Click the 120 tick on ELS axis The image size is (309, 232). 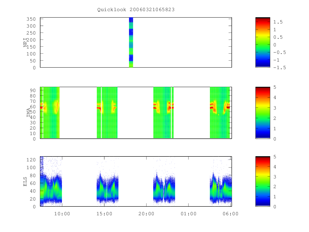point(31,160)
